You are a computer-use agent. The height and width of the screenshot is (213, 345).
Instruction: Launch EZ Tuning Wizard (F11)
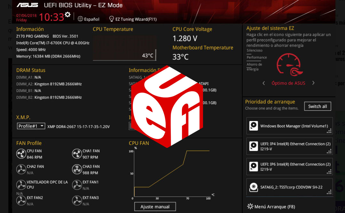(x=133, y=19)
